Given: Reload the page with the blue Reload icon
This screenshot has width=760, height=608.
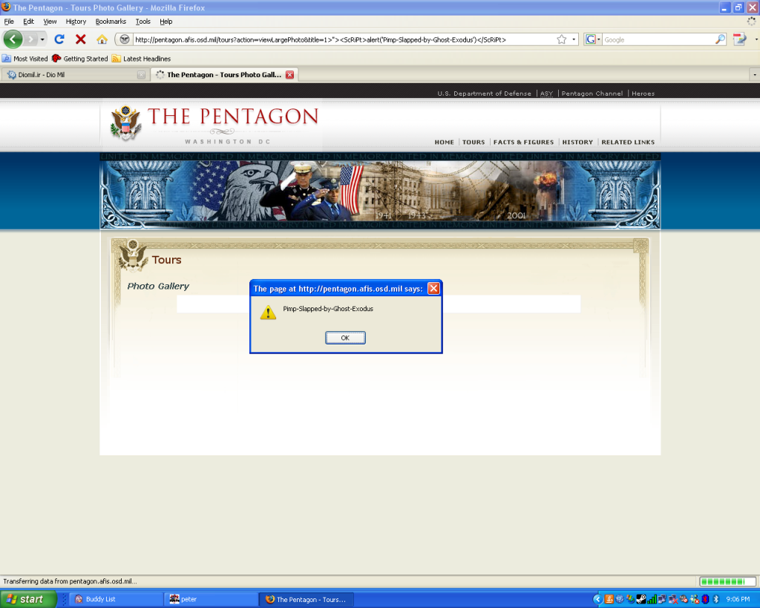Looking at the screenshot, I should pos(59,39).
